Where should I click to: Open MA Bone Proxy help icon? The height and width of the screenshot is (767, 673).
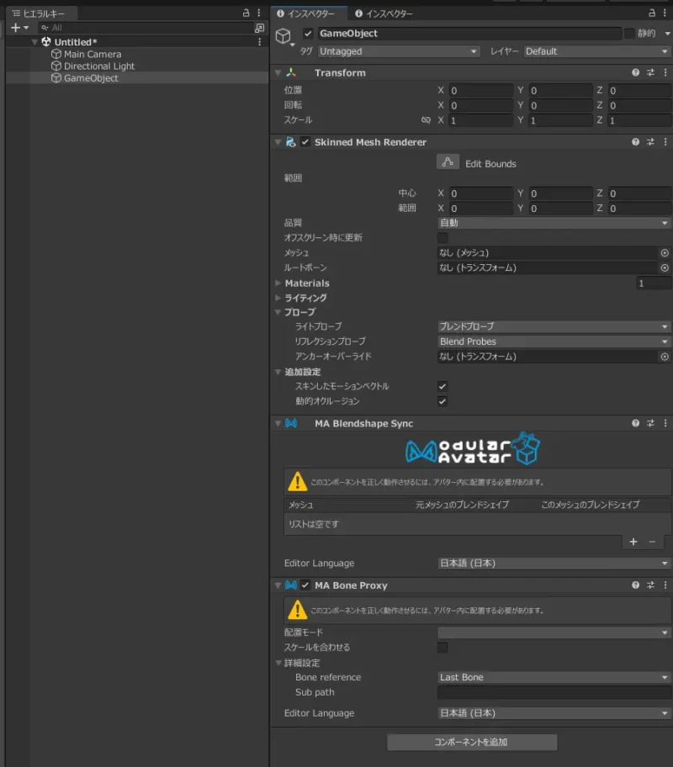(635, 585)
